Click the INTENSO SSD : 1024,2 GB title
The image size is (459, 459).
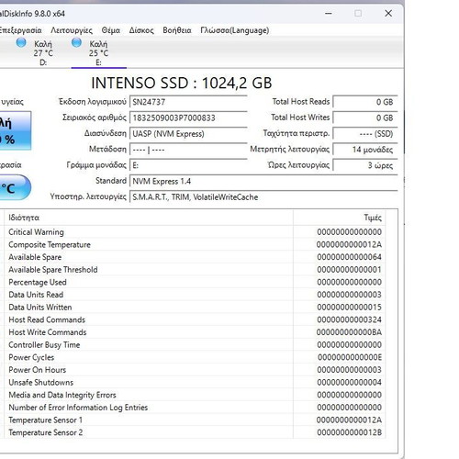click(182, 83)
